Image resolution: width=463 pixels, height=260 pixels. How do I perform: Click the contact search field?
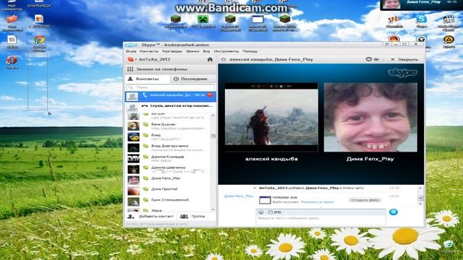click(x=171, y=87)
